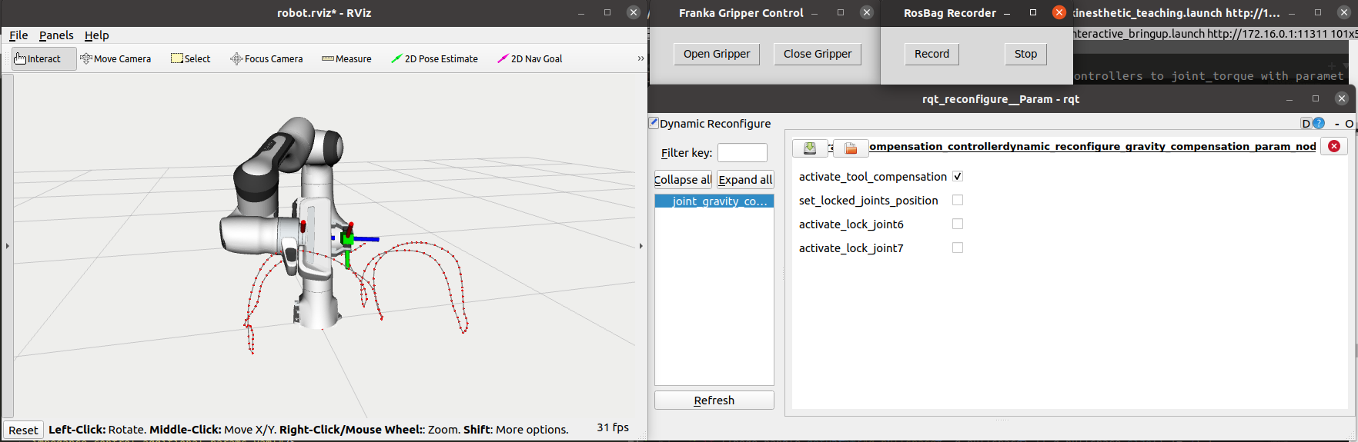Click Close Gripper button

(818, 54)
